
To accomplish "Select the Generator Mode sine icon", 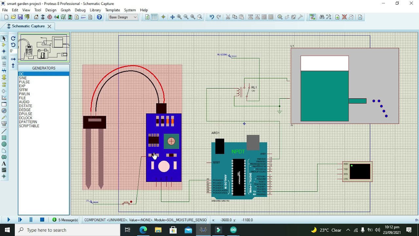I will coord(4,111).
